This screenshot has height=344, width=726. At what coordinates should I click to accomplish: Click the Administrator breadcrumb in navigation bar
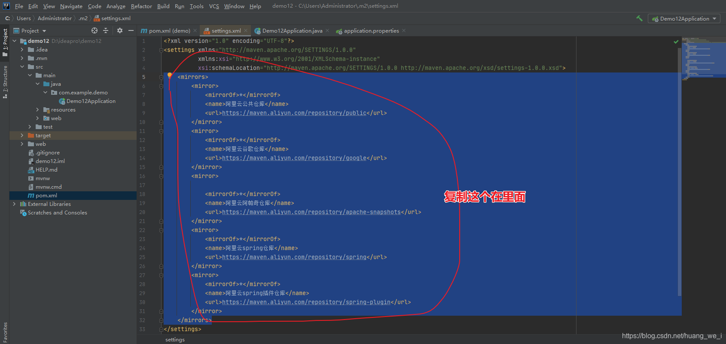[55, 18]
